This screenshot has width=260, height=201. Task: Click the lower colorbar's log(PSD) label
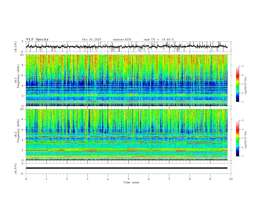click(x=246, y=140)
